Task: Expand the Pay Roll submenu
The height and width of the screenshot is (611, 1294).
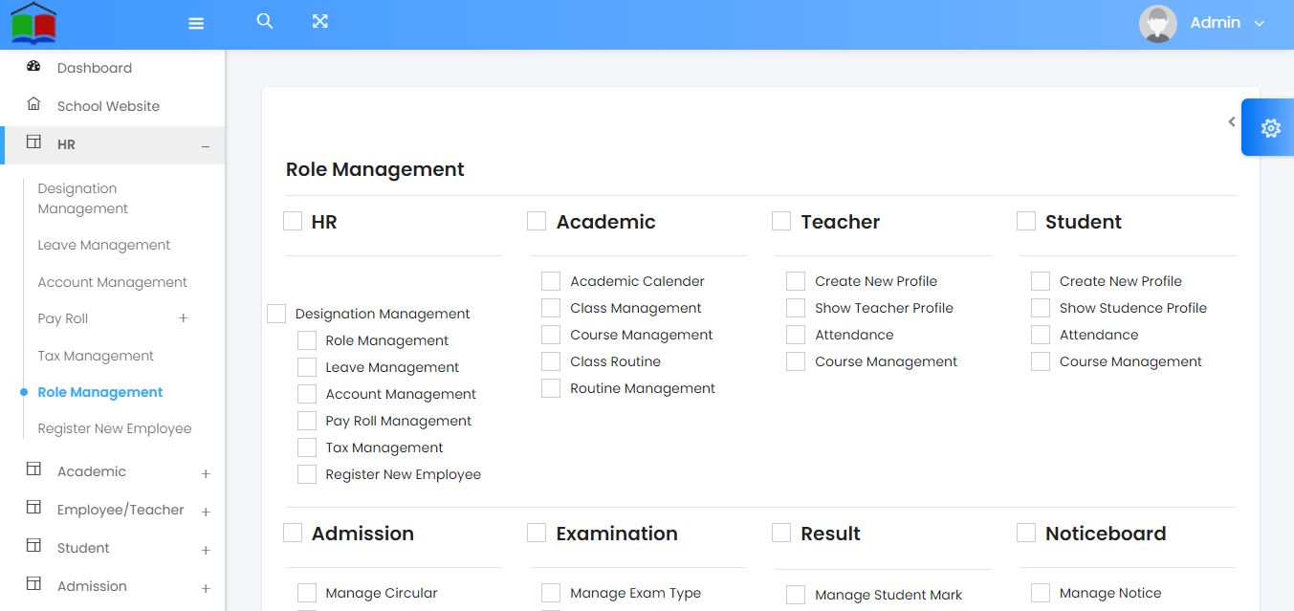Action: (x=184, y=318)
